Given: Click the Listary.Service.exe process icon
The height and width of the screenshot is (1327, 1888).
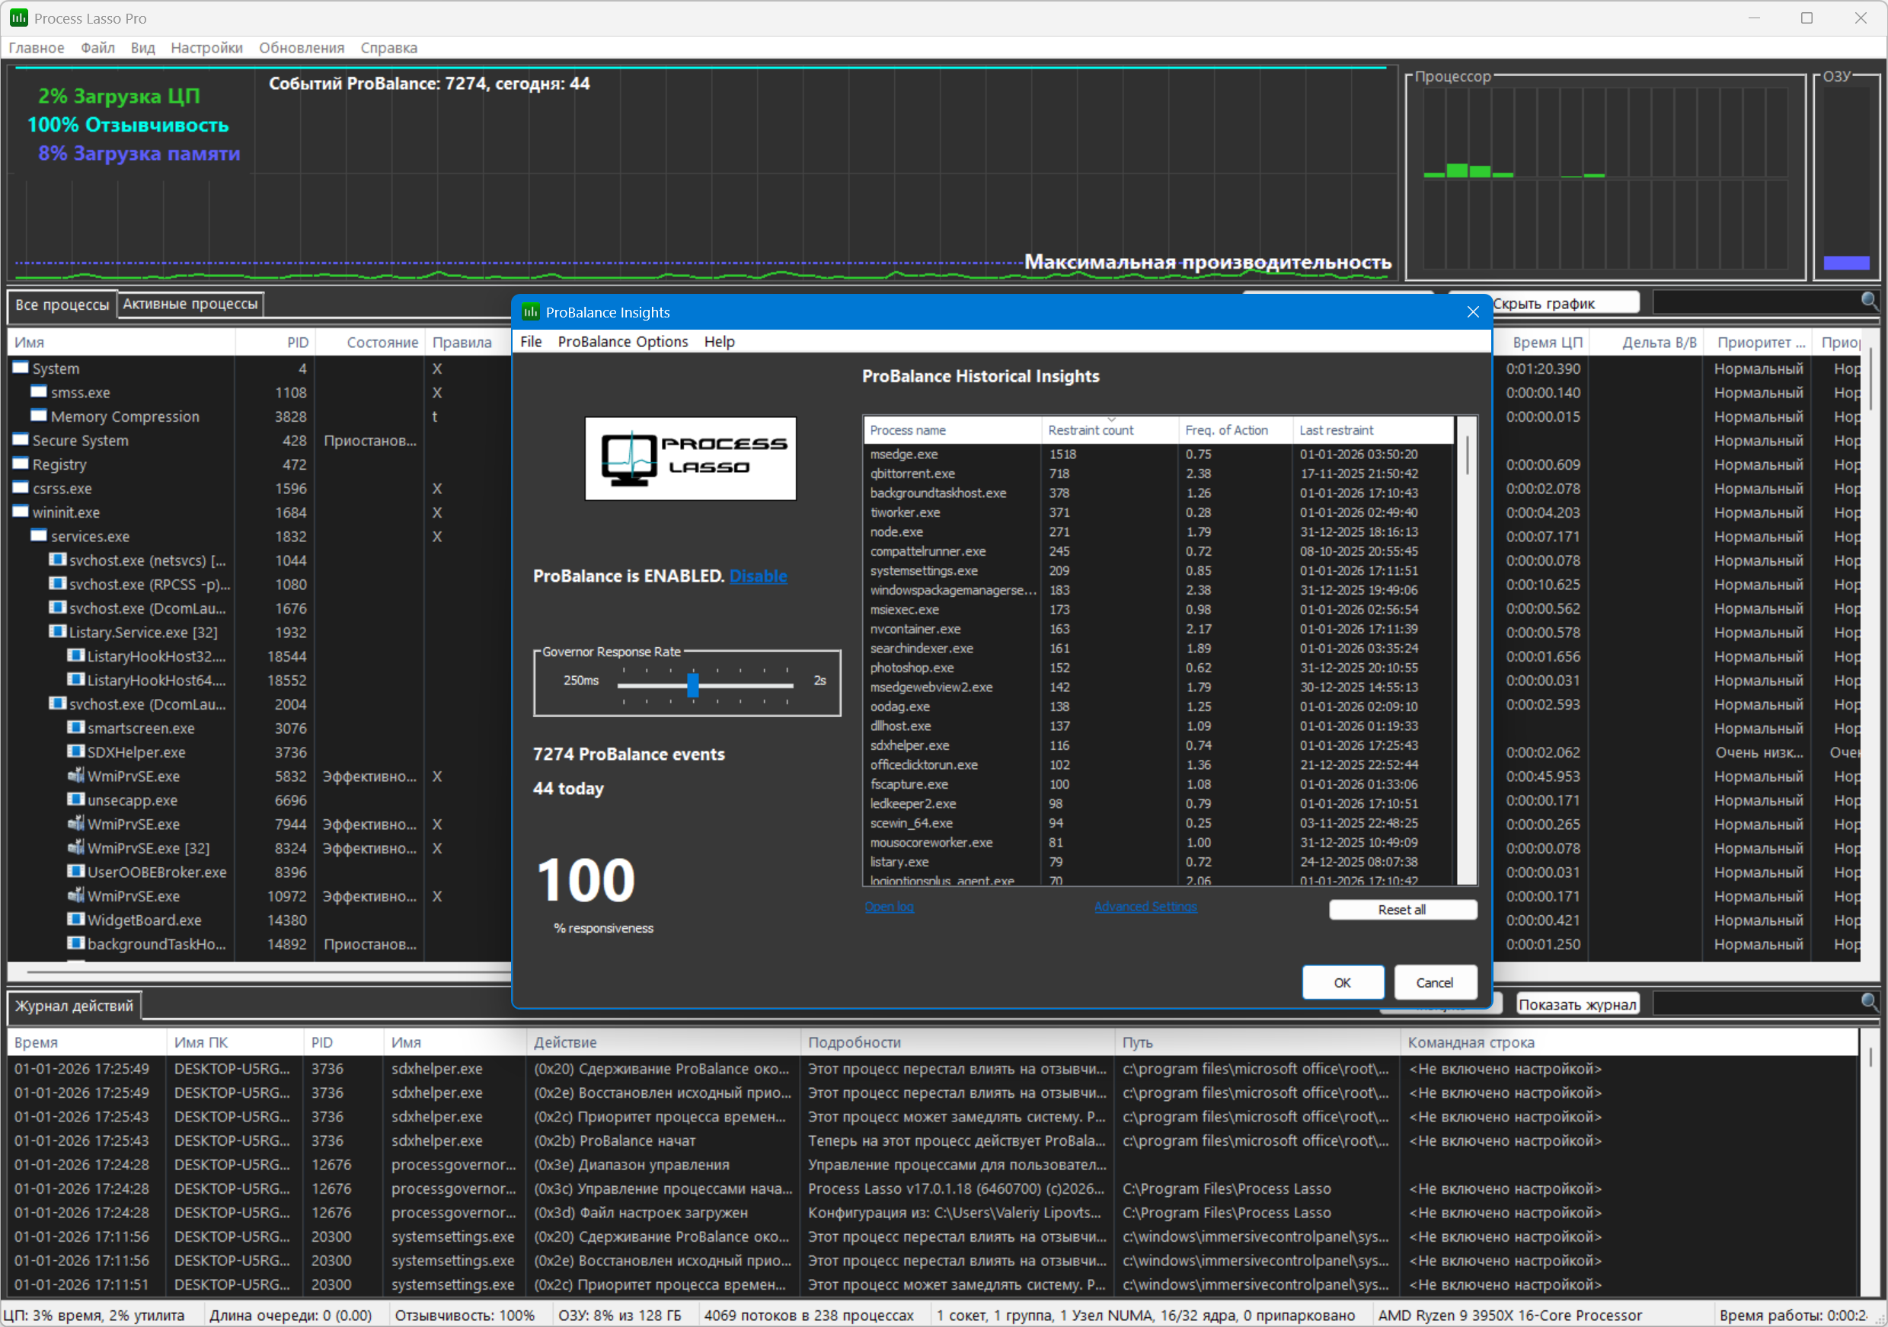Looking at the screenshot, I should click(58, 631).
